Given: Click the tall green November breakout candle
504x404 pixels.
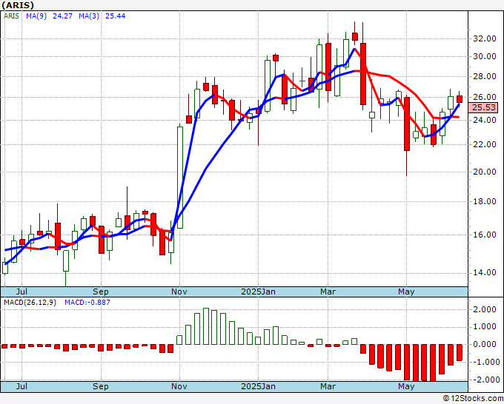Looking at the screenshot, I should click(x=180, y=178).
